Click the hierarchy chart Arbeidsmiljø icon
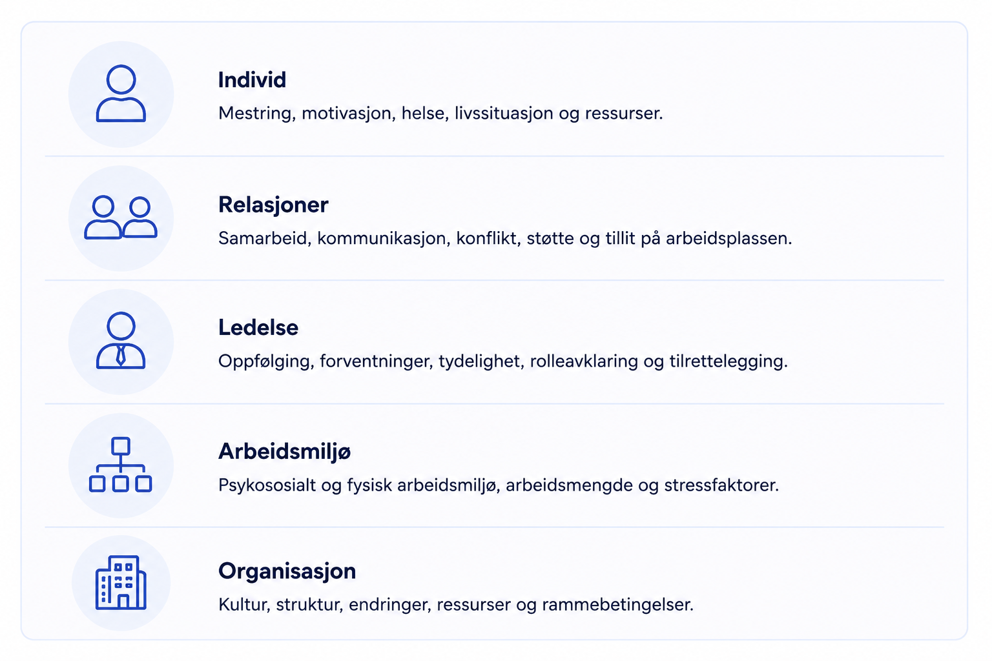Image resolution: width=992 pixels, height=661 pixels. [121, 465]
